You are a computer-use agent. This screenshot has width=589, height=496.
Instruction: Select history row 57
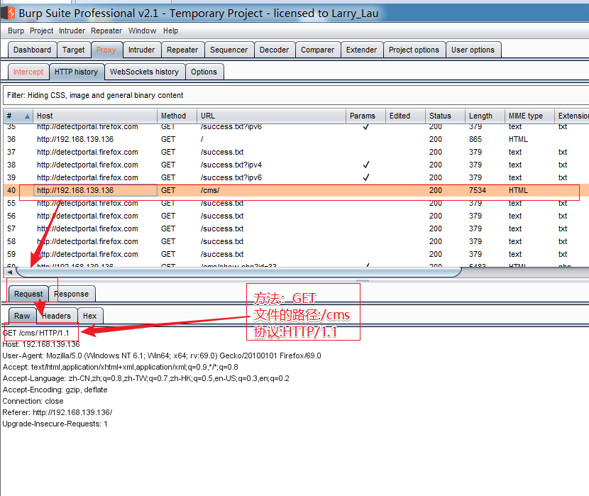tap(296, 228)
